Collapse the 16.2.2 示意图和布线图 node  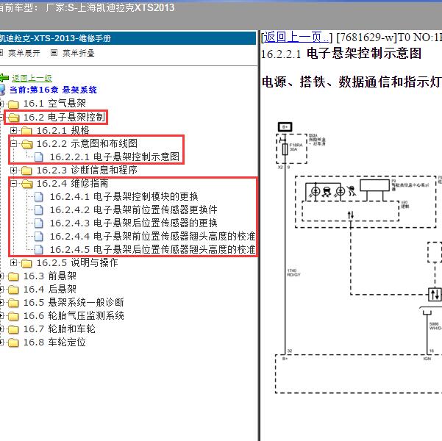point(13,143)
